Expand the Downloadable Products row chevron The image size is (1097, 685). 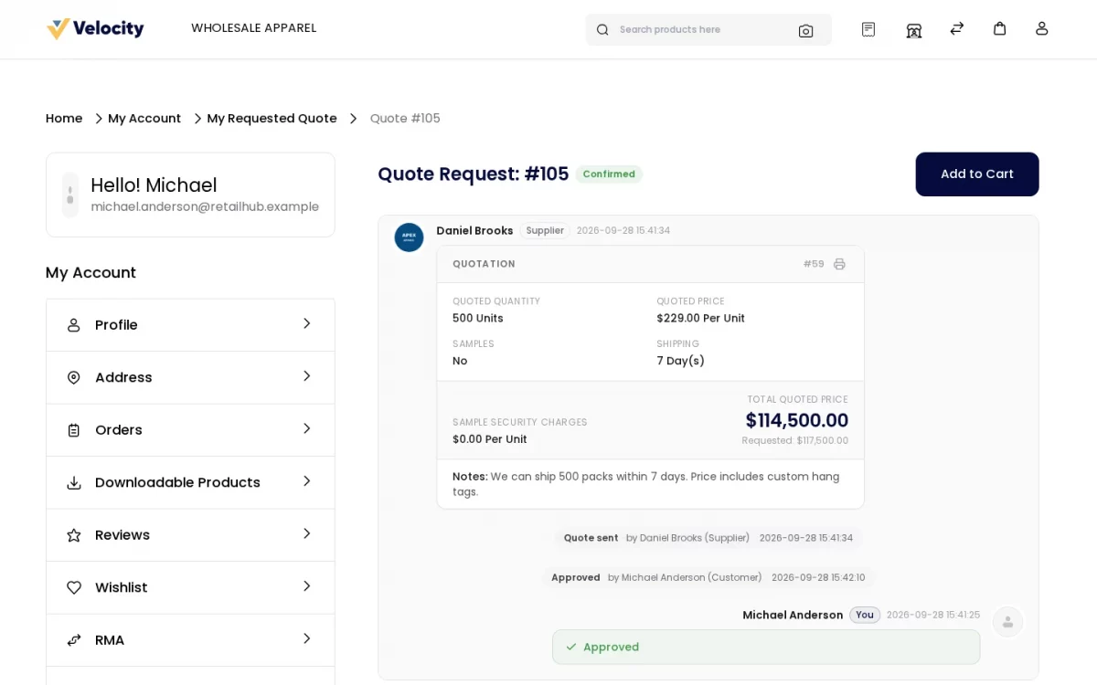(x=307, y=480)
